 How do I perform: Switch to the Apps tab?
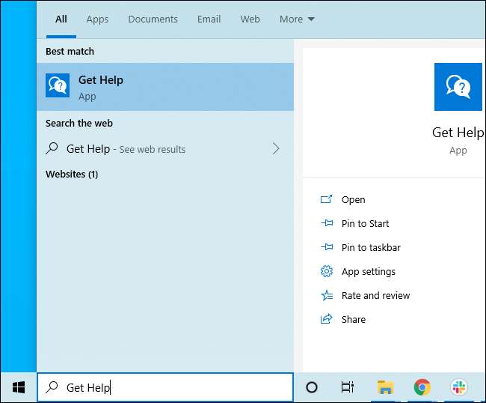click(x=97, y=19)
